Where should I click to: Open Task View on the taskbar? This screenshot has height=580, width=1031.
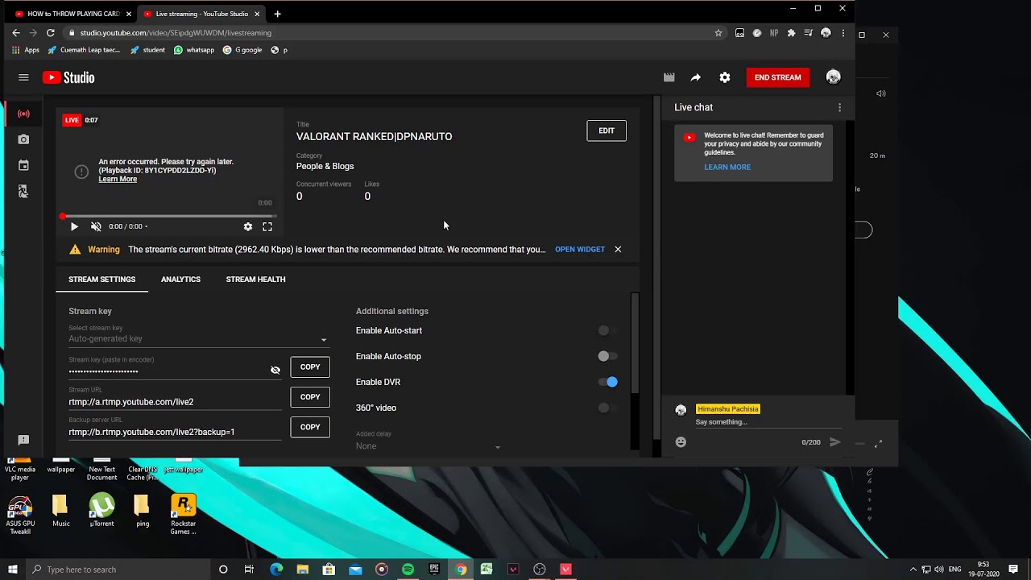point(249,570)
